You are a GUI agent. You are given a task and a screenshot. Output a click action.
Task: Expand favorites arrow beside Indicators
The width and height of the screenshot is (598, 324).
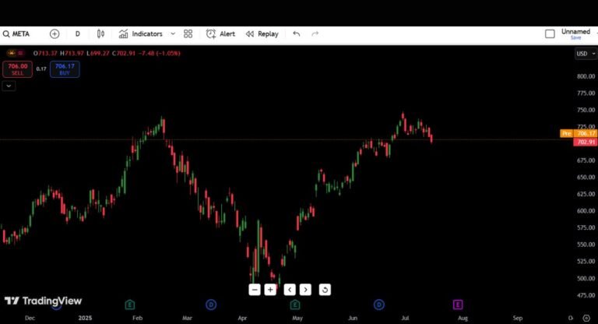[173, 34]
